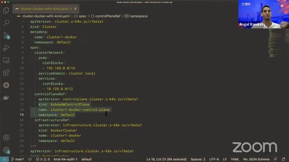Click the value 192.168.0.0/16
289x162 pixels.
click(x=61, y=68)
